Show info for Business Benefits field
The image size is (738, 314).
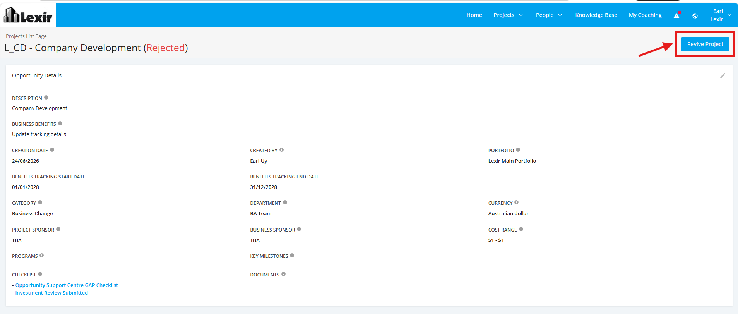60,124
